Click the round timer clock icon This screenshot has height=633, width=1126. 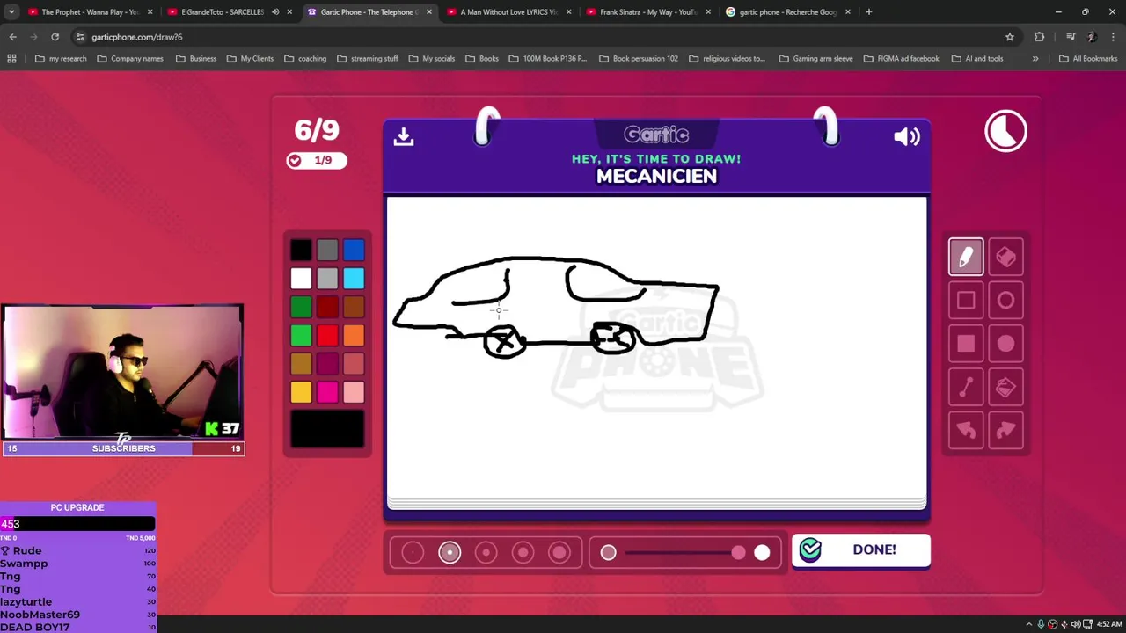[x=1005, y=132]
